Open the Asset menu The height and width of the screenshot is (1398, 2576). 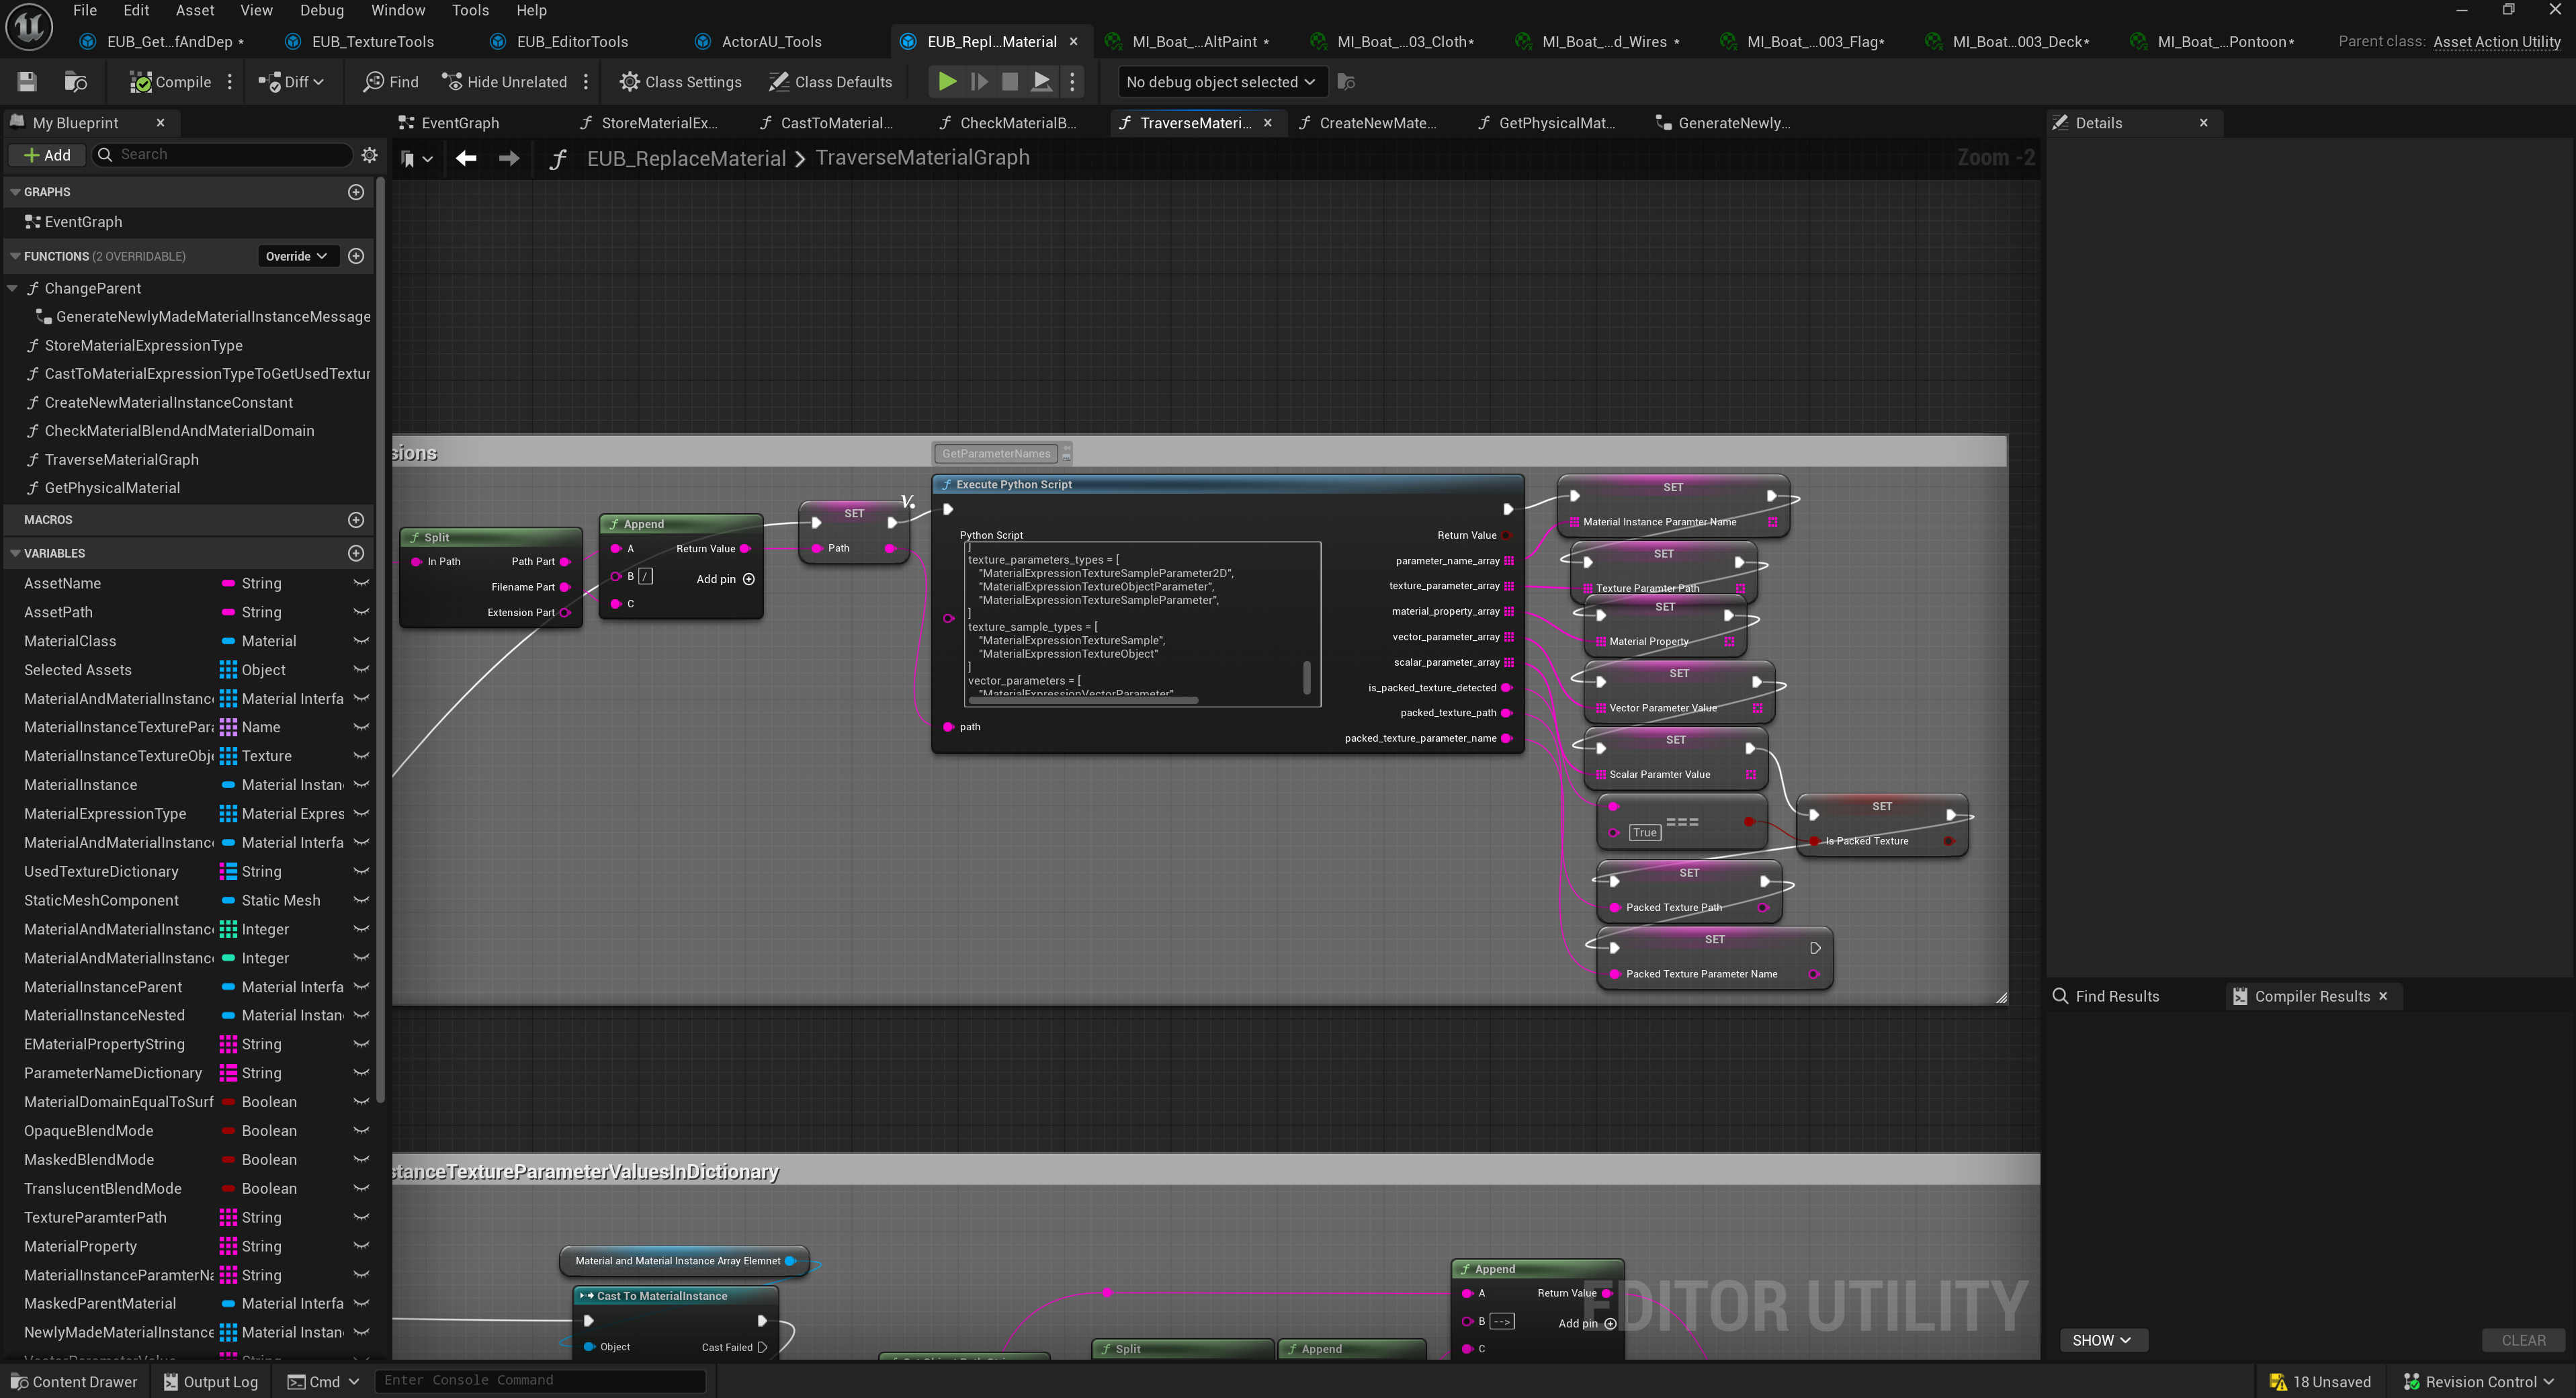pos(195,10)
